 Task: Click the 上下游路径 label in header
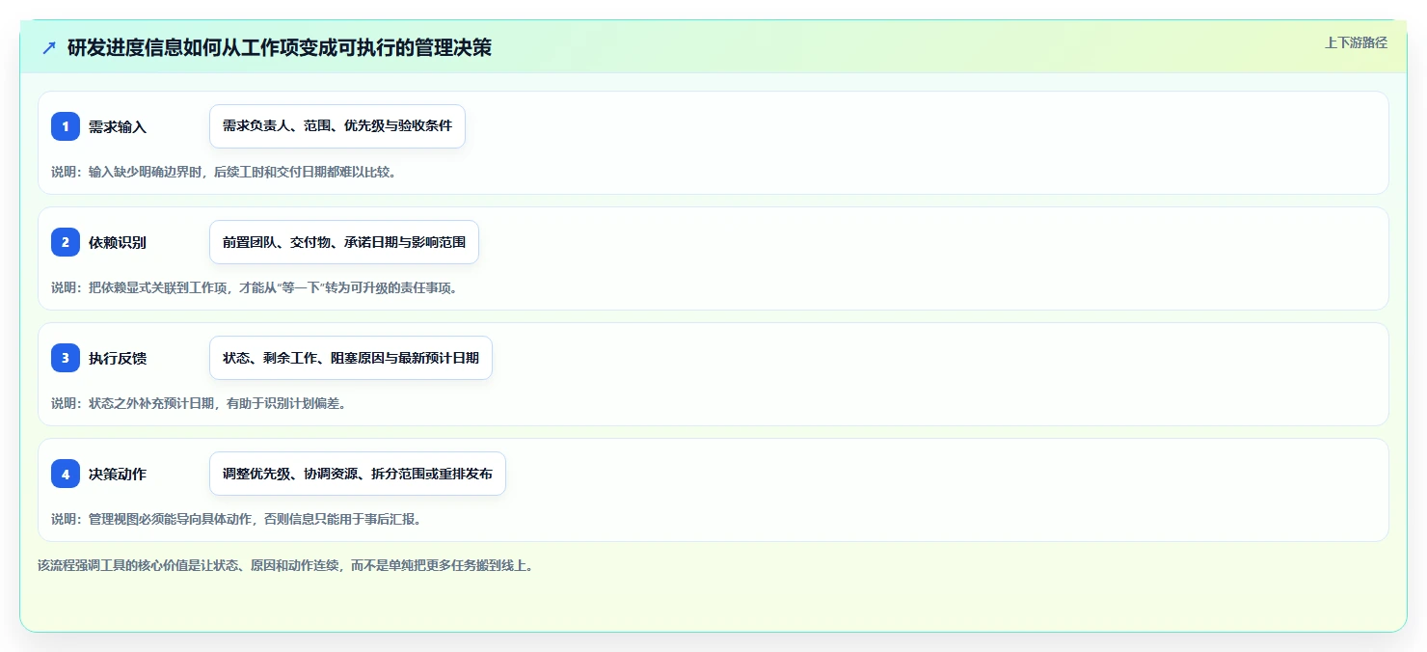pyautogui.click(x=1357, y=42)
